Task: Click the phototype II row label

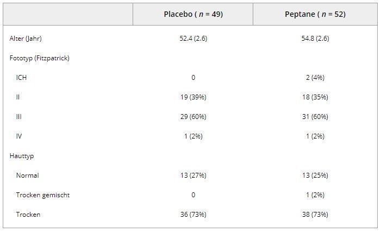Action: pyautogui.click(x=18, y=97)
